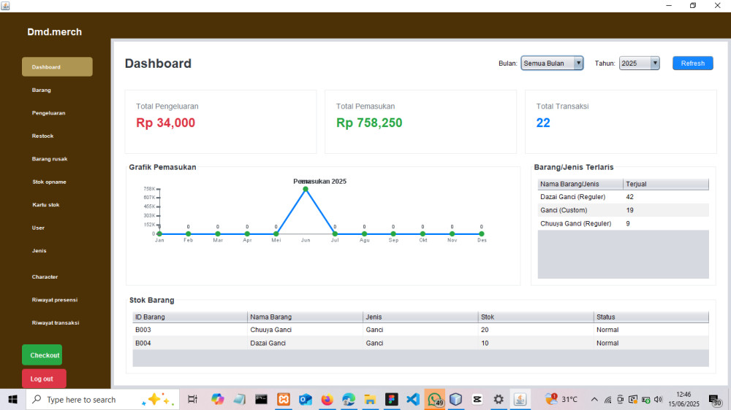731x410 pixels.
Task: Click the red Log out button
Action: click(43, 379)
